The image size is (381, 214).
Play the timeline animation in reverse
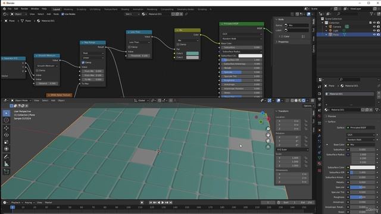click(x=159, y=202)
